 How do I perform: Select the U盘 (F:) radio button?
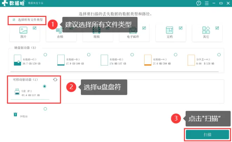[x=45, y=86]
